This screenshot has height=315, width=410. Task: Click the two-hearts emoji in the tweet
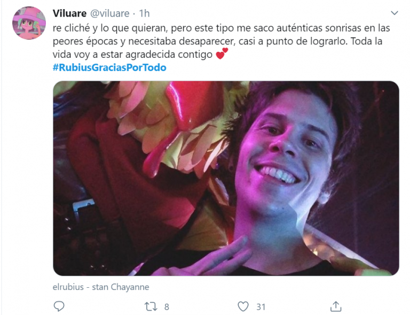tap(222, 53)
